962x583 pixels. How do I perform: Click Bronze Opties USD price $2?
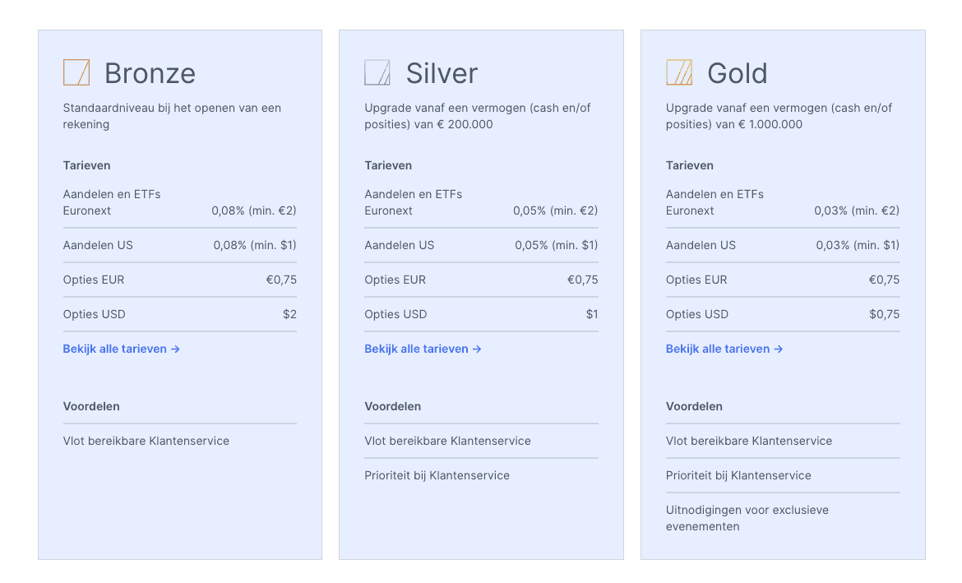(x=289, y=314)
